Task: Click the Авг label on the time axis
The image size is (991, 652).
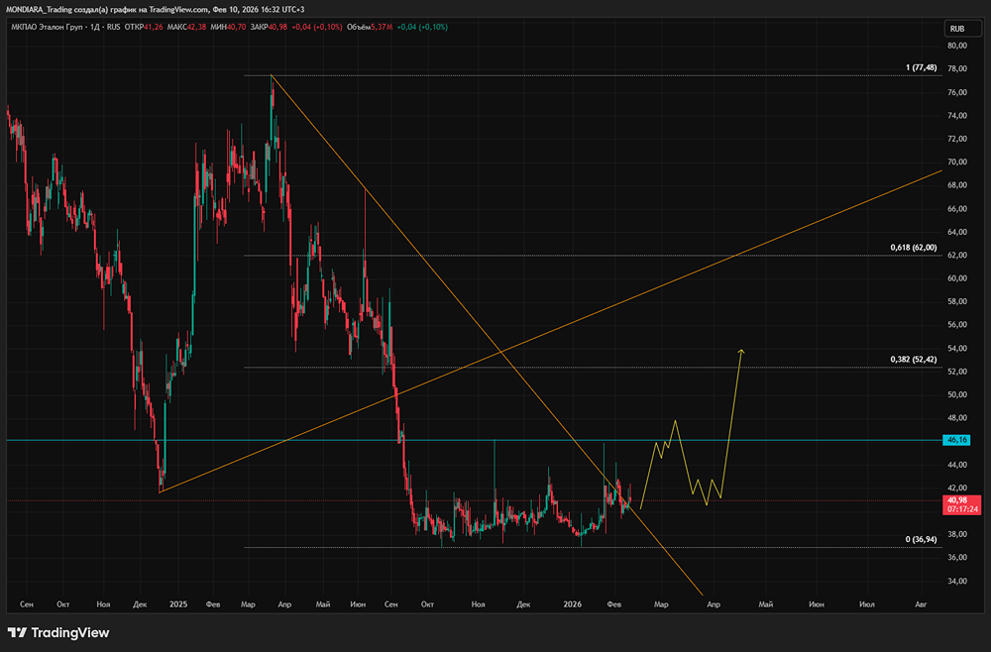Action: pyautogui.click(x=921, y=604)
